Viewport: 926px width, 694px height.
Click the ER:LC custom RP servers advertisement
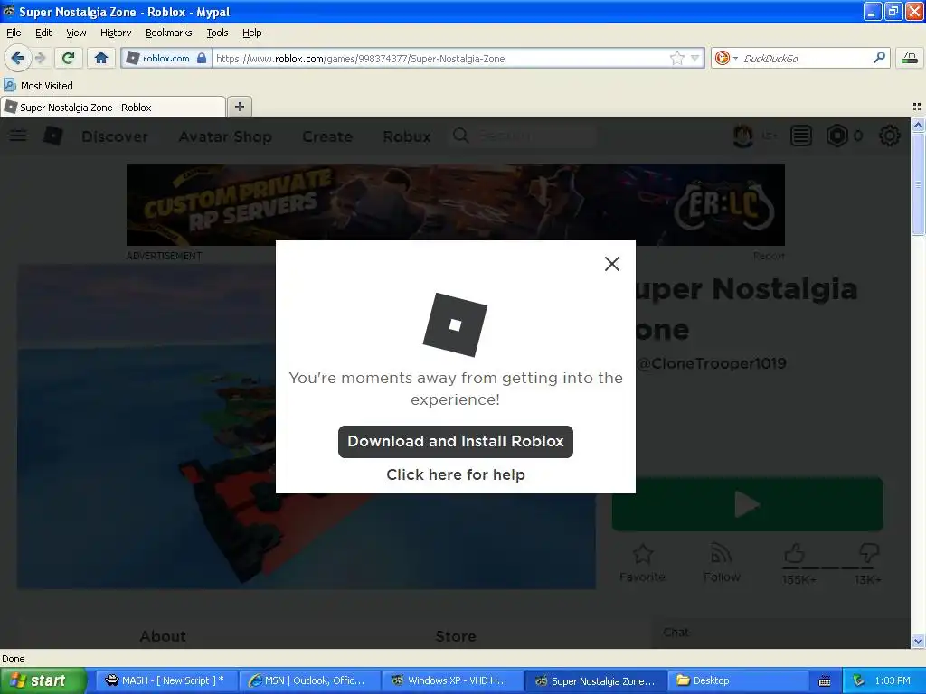tap(456, 205)
